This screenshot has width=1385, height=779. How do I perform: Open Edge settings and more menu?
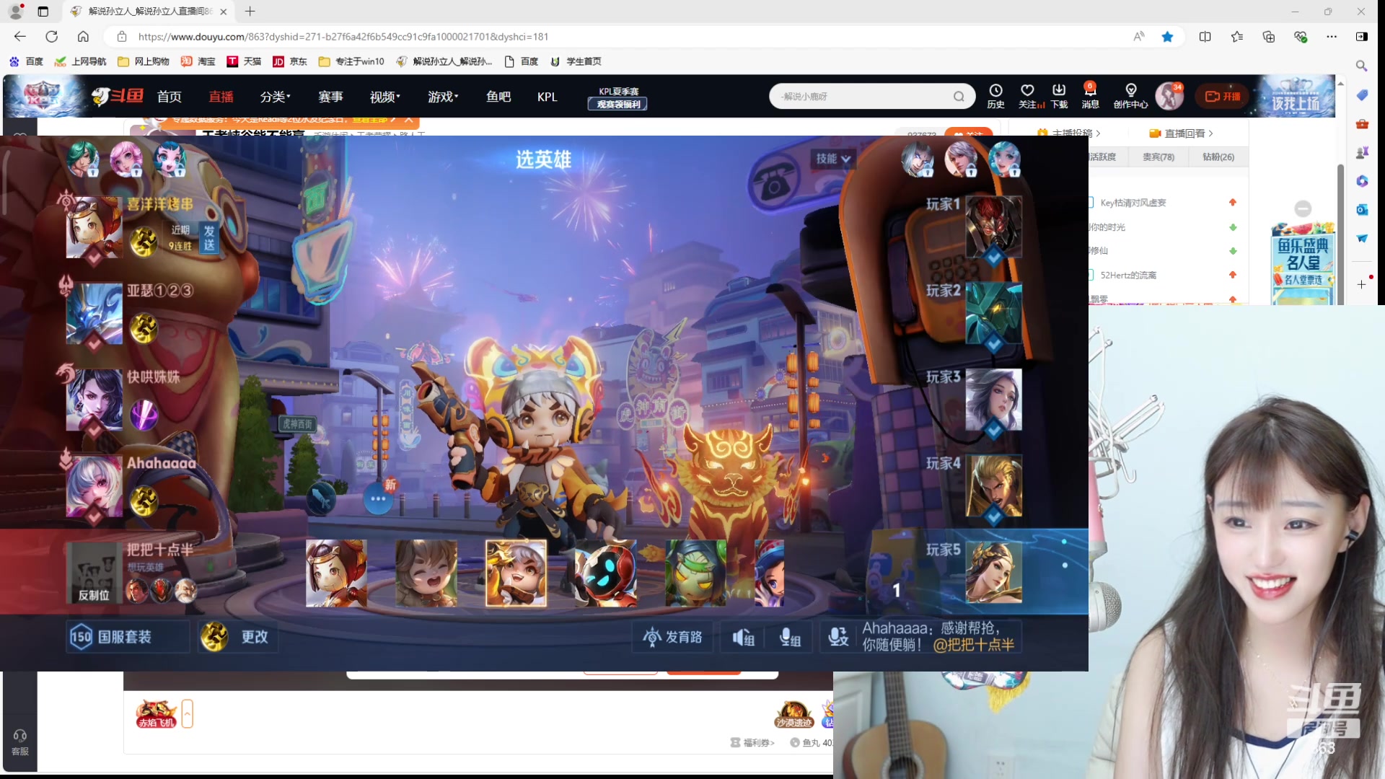pyautogui.click(x=1332, y=37)
